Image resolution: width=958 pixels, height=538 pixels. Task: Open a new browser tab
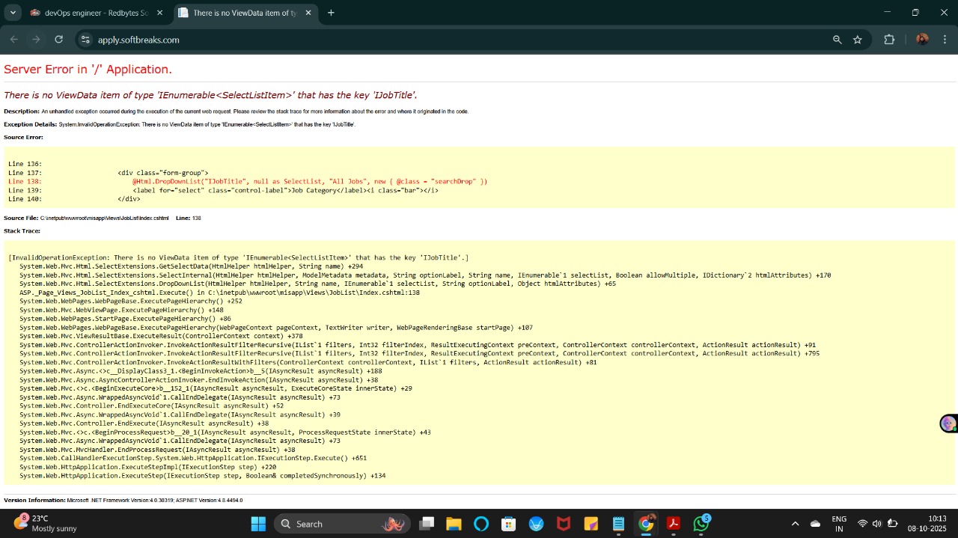(x=331, y=13)
